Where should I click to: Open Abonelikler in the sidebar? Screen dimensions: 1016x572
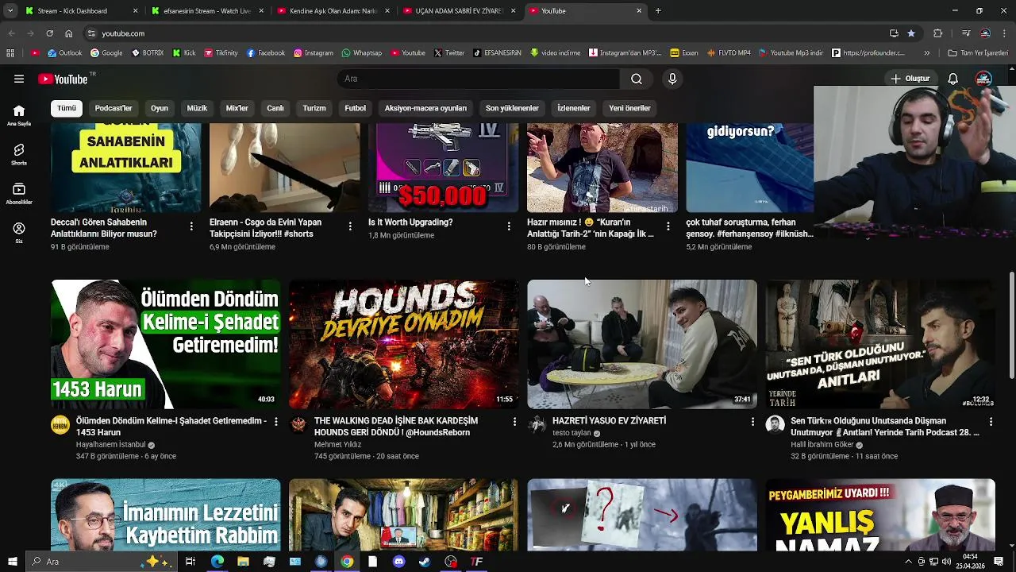point(19,194)
